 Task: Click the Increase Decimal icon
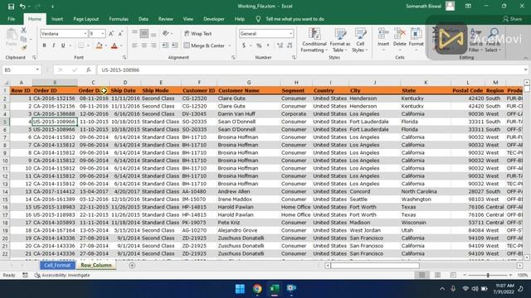coord(280,46)
